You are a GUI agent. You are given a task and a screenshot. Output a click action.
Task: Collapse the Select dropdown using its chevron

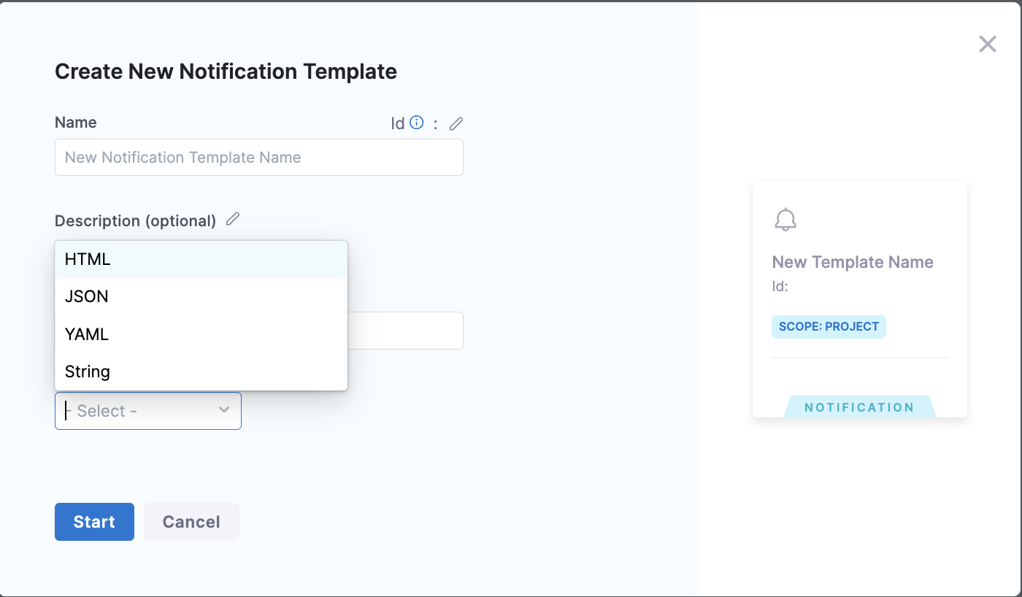click(224, 410)
